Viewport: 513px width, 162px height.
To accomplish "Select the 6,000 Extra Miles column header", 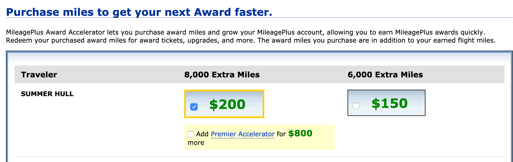I will pos(385,75).
